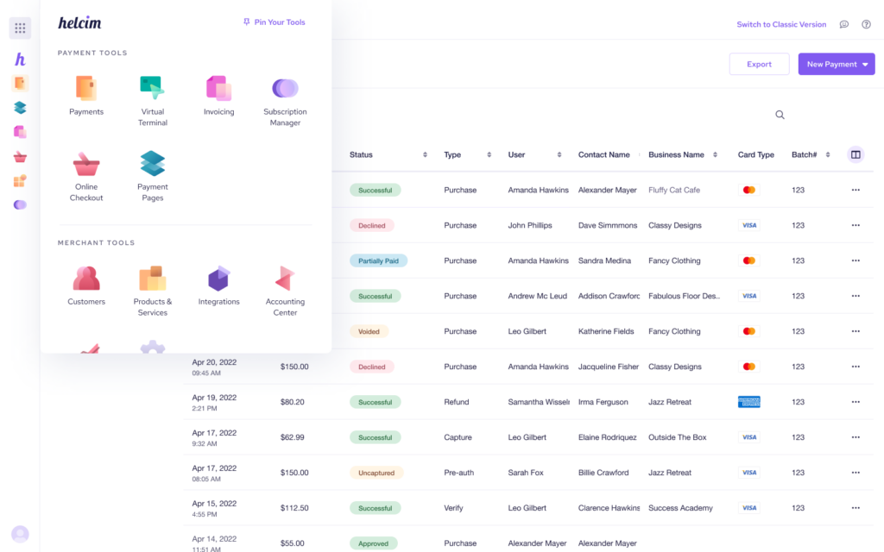Click user John Phillips

[x=530, y=225]
